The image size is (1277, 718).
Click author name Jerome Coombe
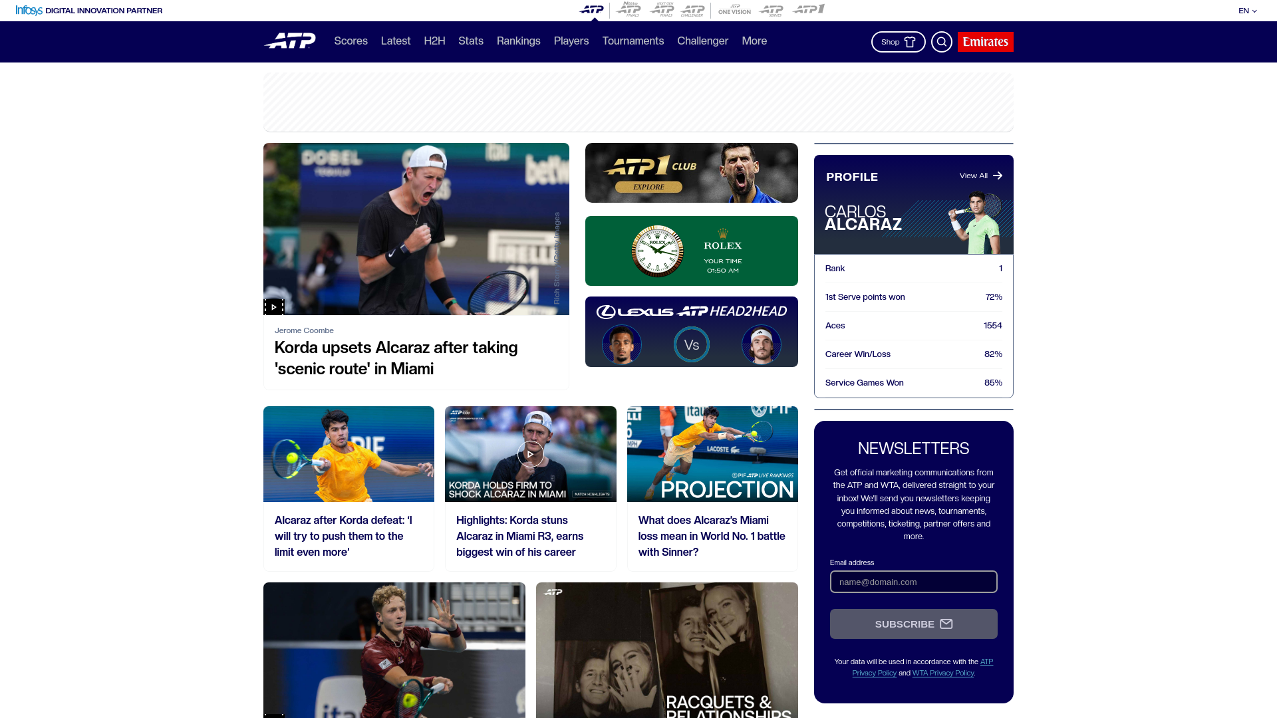pos(304,330)
